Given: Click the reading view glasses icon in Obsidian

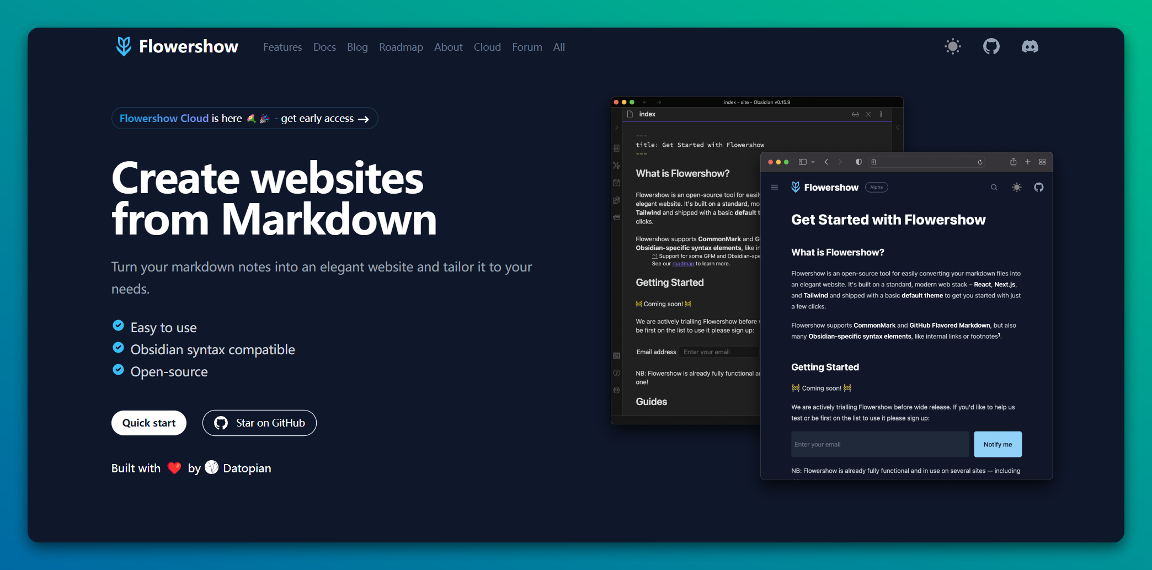Looking at the screenshot, I should (x=855, y=114).
